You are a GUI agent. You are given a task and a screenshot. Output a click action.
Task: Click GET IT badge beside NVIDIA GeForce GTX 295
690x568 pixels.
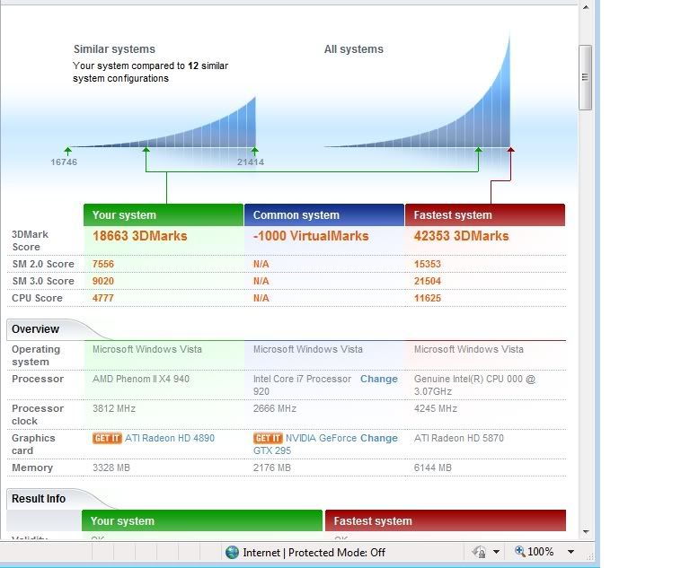coord(268,439)
